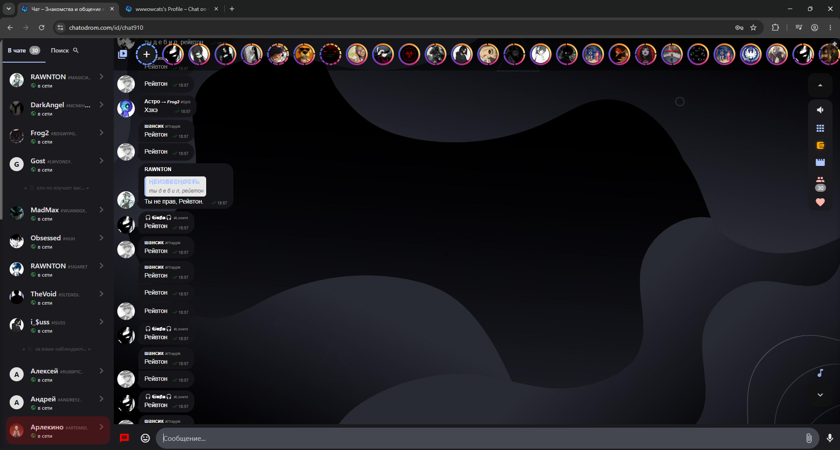Click the pink heart icon
This screenshot has height=450, width=840.
tap(820, 202)
